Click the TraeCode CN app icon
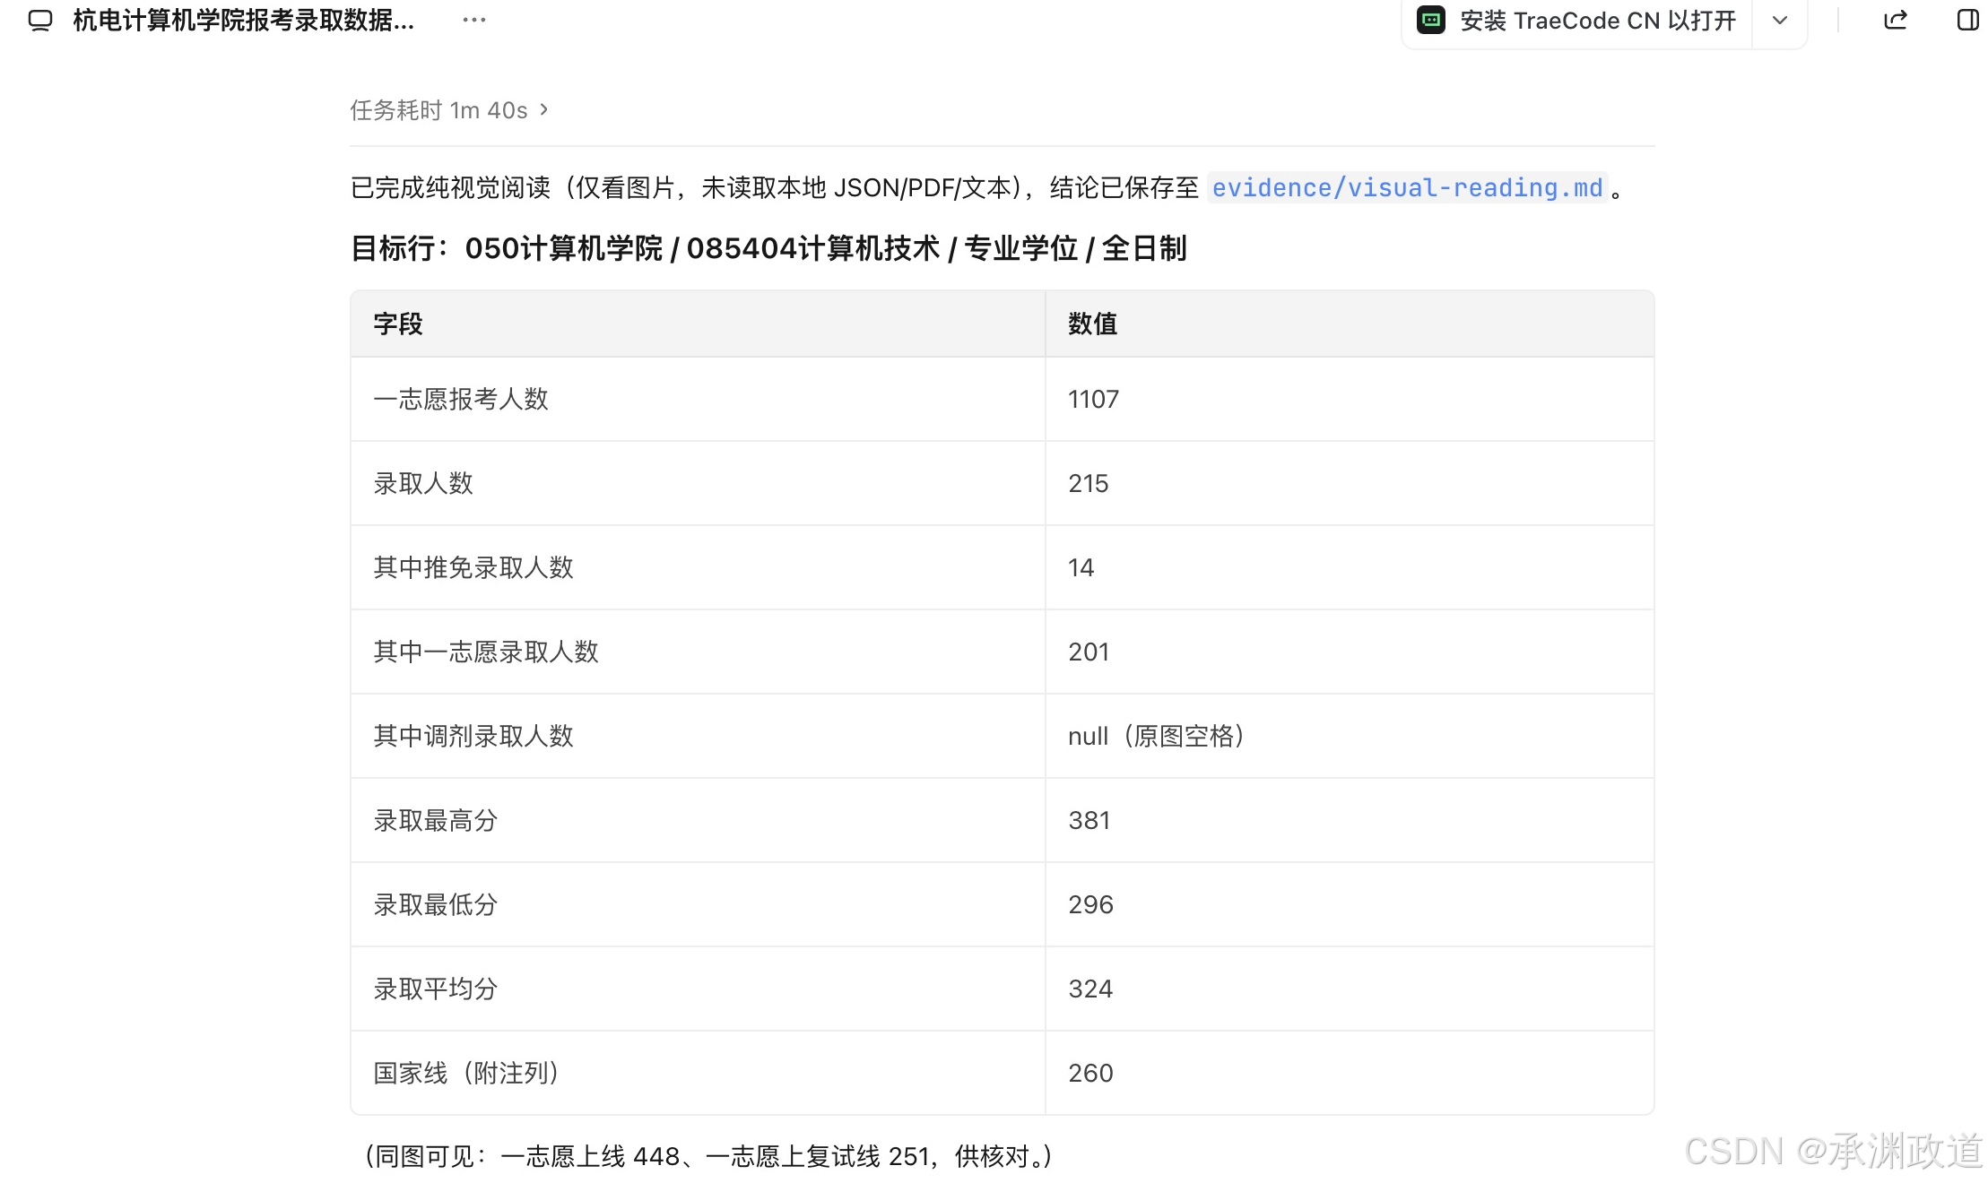Viewport: 1988px width, 1183px height. tap(1430, 21)
